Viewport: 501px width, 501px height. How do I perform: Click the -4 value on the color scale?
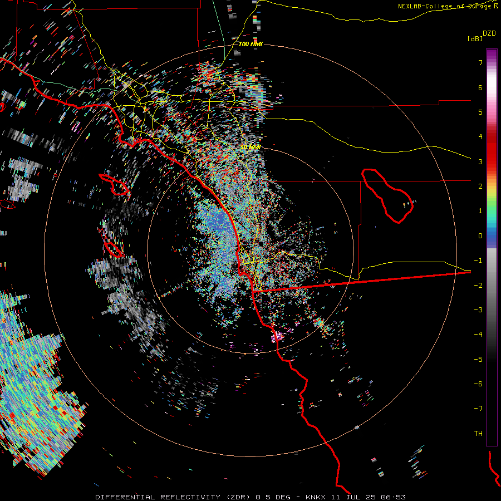click(478, 335)
